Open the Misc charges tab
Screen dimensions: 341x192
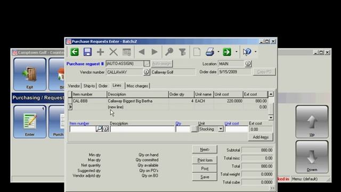(x=137, y=86)
